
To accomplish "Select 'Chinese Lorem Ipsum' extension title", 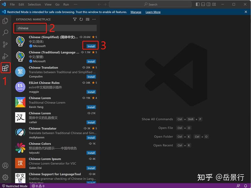I will 45,159.
